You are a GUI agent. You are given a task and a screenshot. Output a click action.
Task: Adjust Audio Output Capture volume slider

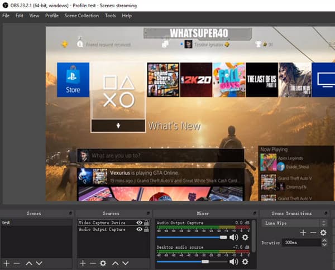point(223,237)
